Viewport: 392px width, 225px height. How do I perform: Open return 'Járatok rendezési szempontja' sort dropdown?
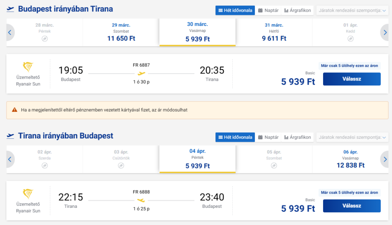point(352,137)
